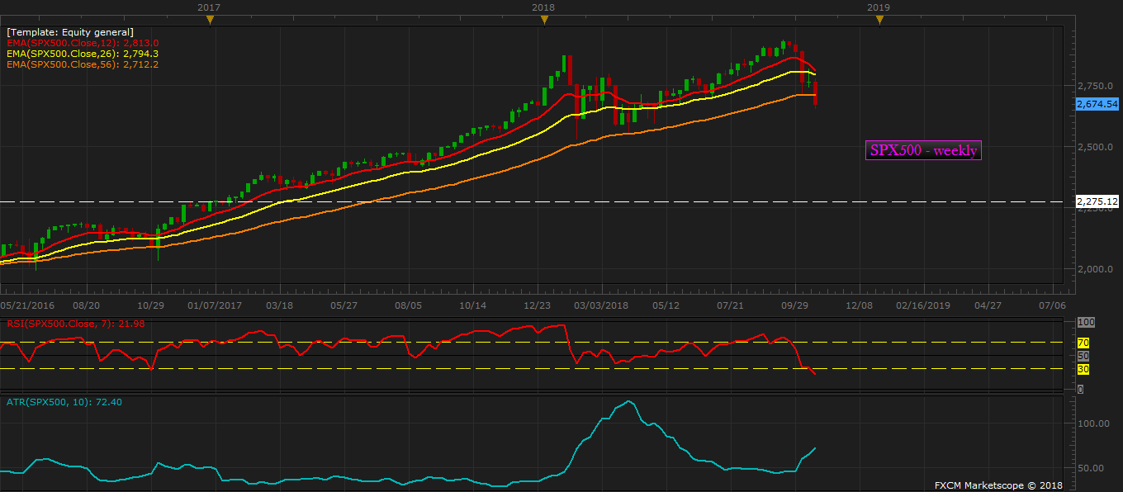Click the 2019 year marker triangle
Image resolution: width=1123 pixels, height=492 pixels.
coord(879,21)
